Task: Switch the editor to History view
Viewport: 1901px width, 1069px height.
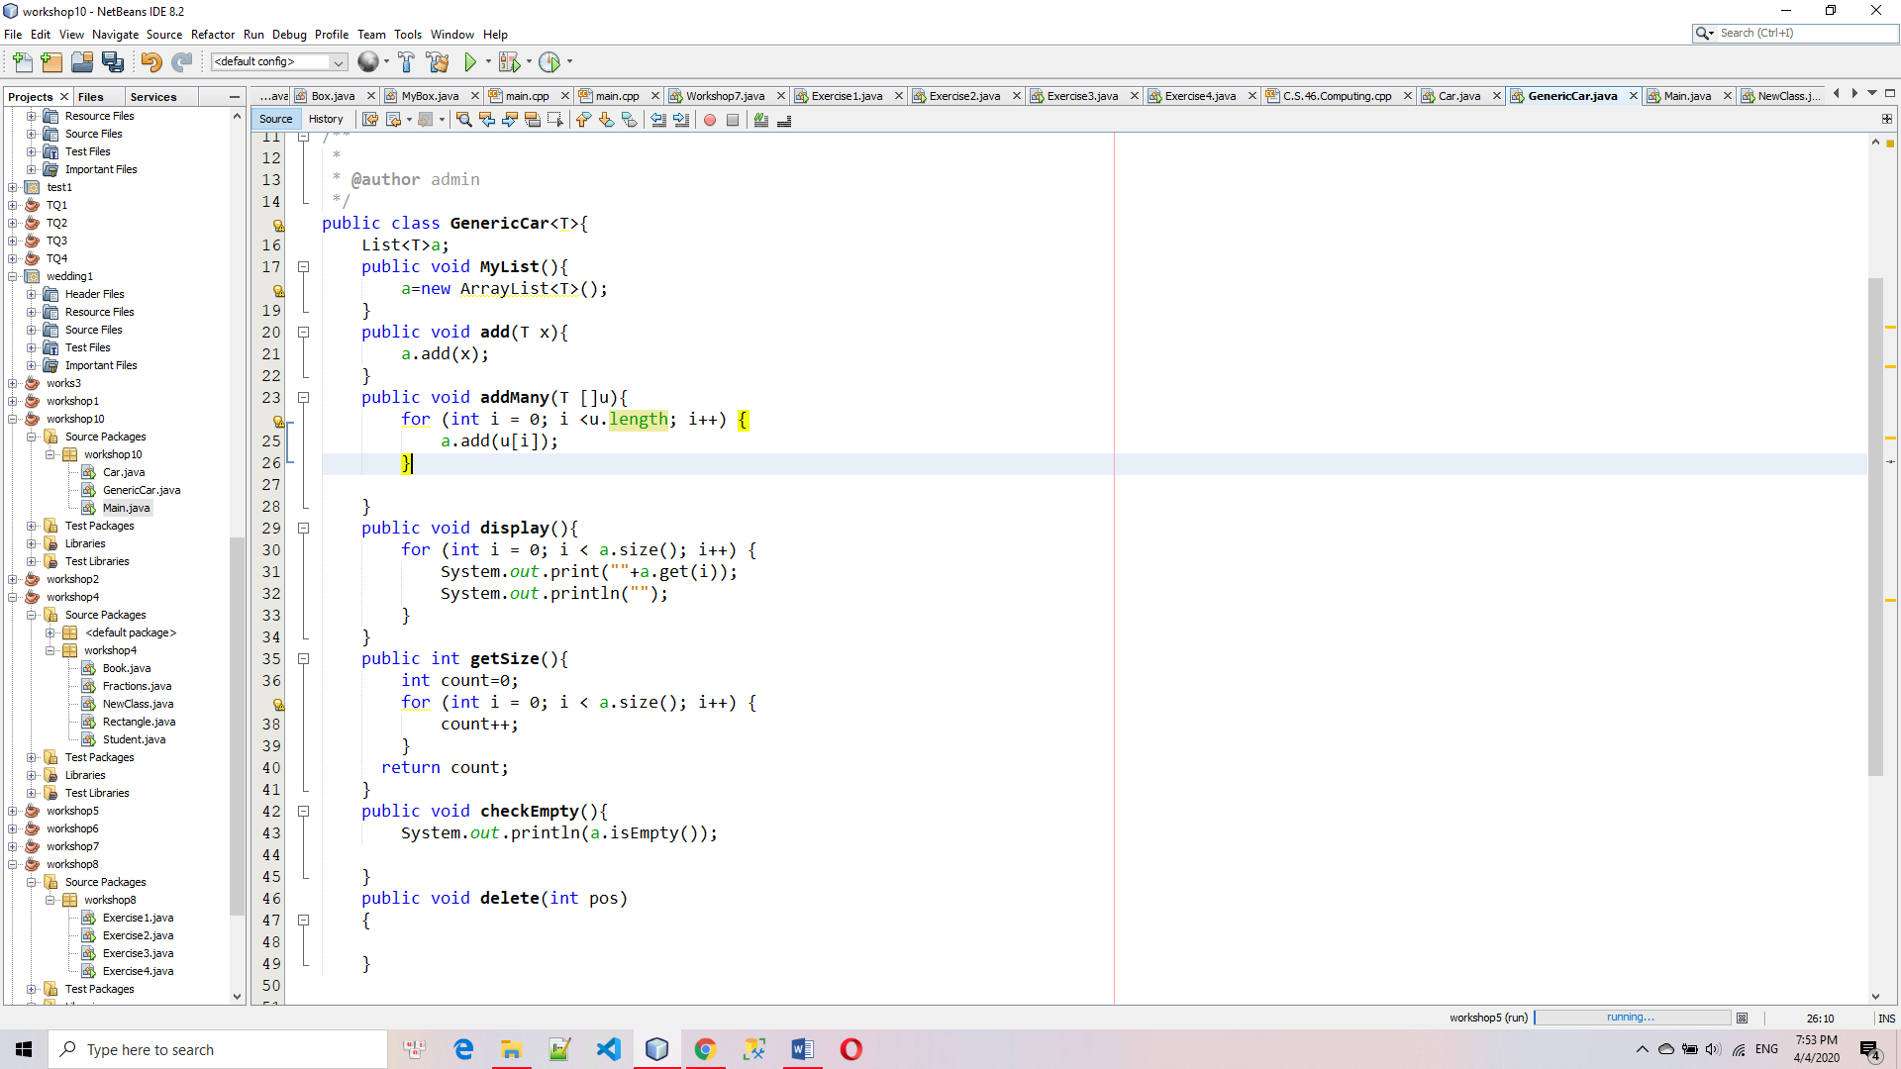Action: pos(326,119)
